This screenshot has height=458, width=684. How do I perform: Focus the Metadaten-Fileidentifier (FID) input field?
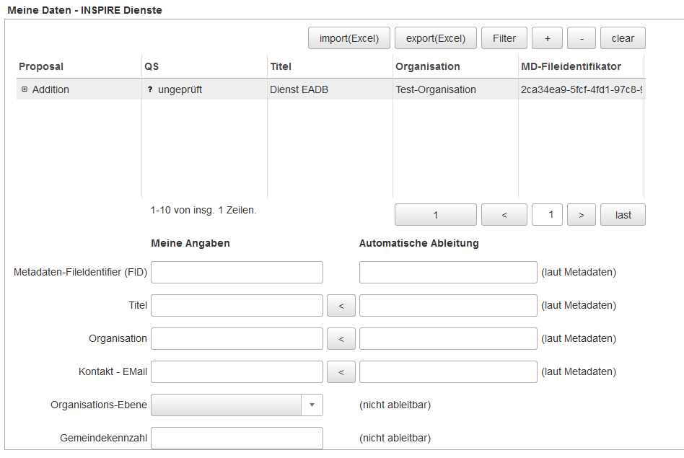click(x=237, y=273)
